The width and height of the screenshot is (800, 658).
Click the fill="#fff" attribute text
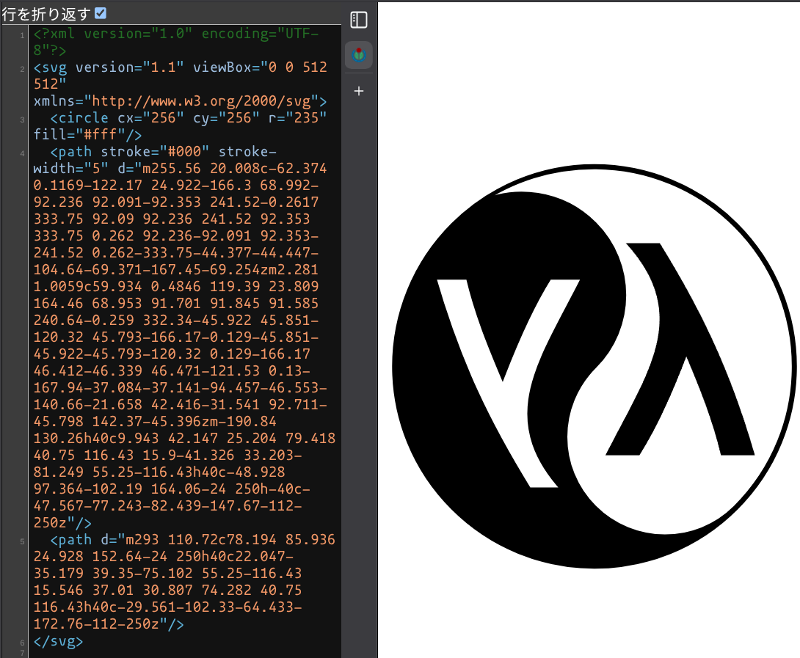[79, 135]
